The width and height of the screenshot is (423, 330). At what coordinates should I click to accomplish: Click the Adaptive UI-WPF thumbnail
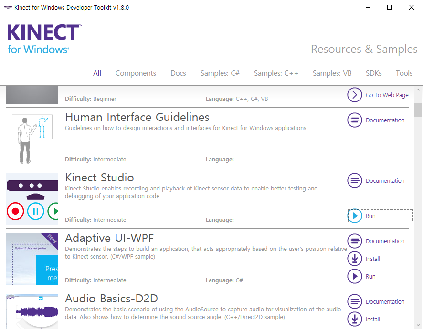click(32, 259)
